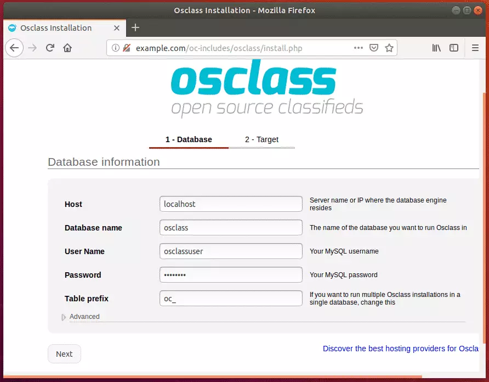Open a new tab with plus button
Screen dimensions: 489x382
pyautogui.click(x=135, y=27)
